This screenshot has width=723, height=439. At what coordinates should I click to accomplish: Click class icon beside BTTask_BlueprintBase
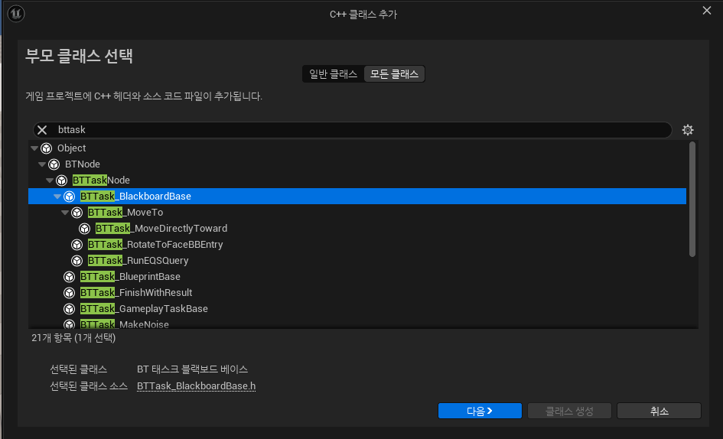[x=69, y=277]
